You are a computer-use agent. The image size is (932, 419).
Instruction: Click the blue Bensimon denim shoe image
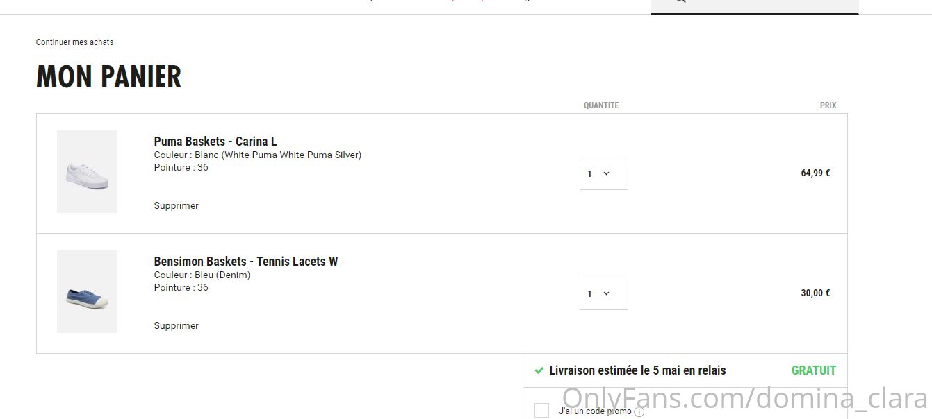pyautogui.click(x=87, y=291)
